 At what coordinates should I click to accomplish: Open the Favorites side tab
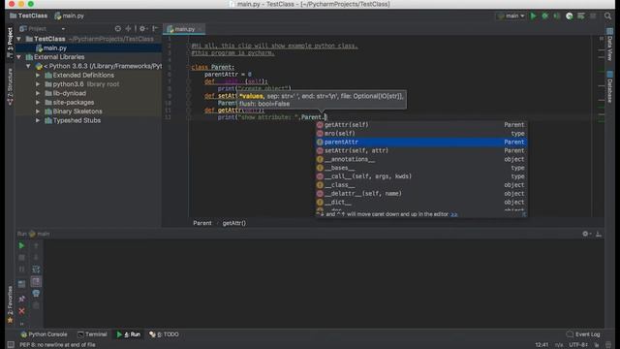pos(10,304)
